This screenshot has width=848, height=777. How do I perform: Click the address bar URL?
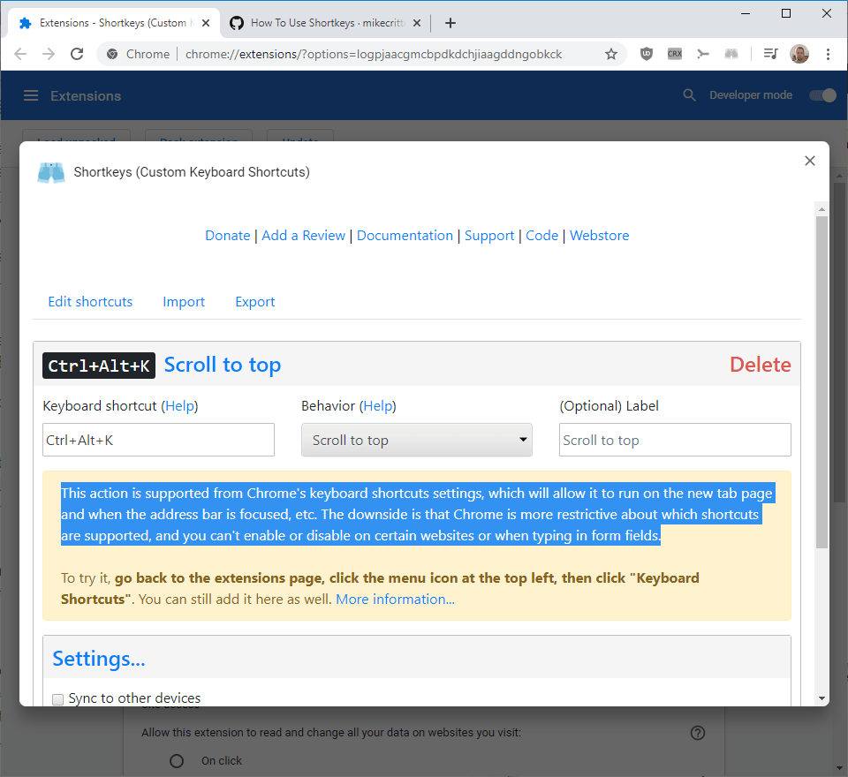tap(373, 54)
